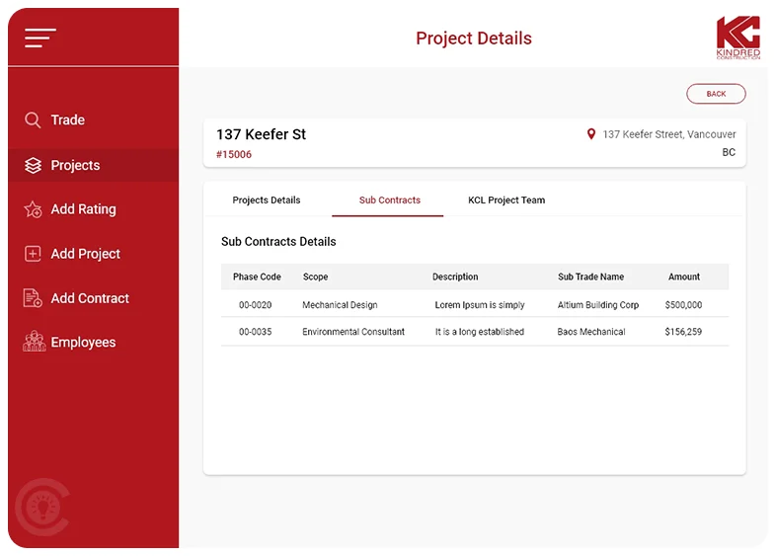This screenshot has height=556, width=776.
Task: Click the lightbulb watermark logo
Action: [x=41, y=508]
